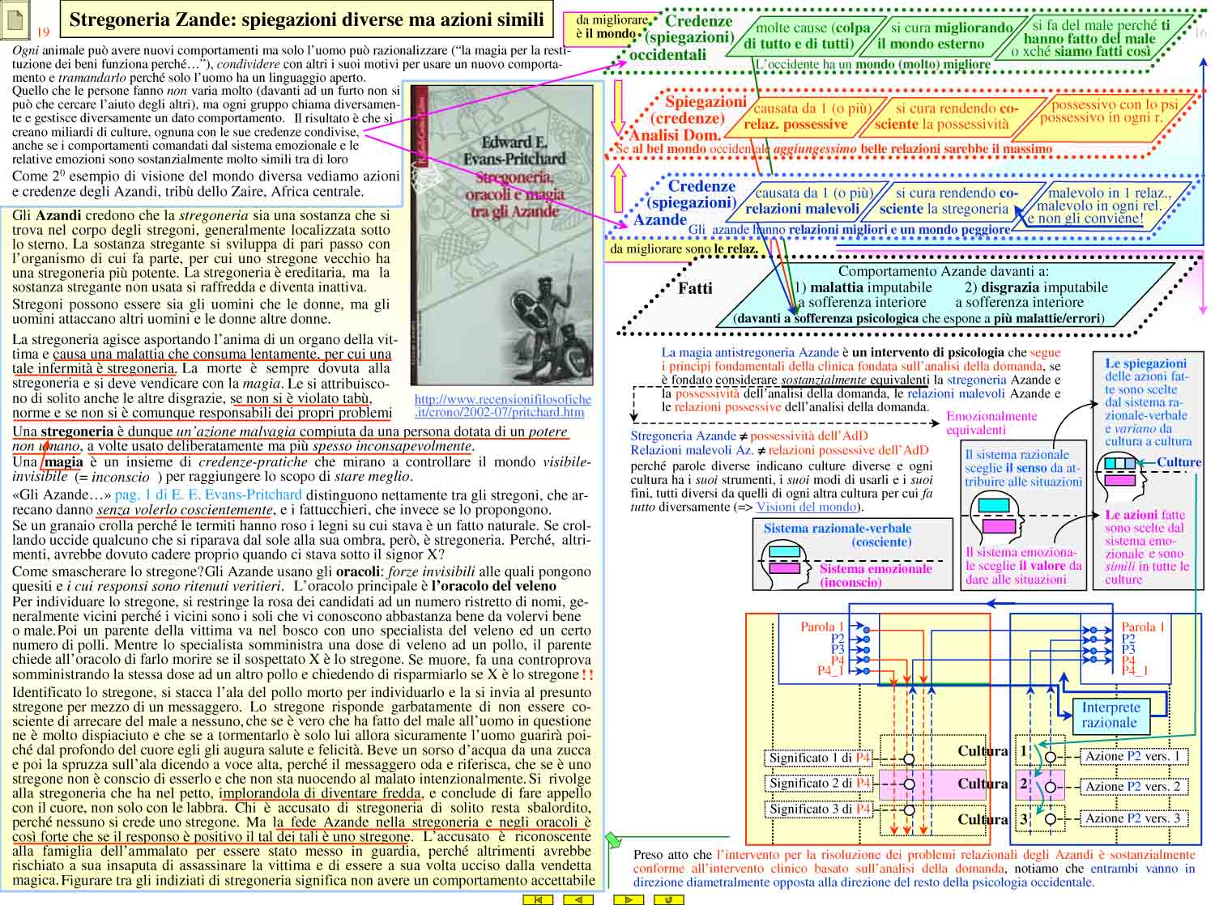Click the 'Cultura 1' label
This screenshot has width=1215, height=905.
point(992,752)
